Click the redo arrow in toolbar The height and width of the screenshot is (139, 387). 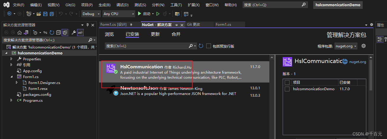71,14
